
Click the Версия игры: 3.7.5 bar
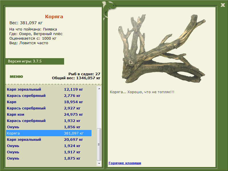point(34,61)
